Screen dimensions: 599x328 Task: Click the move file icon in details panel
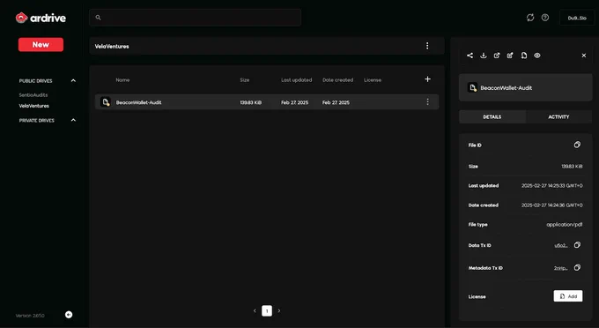click(524, 56)
